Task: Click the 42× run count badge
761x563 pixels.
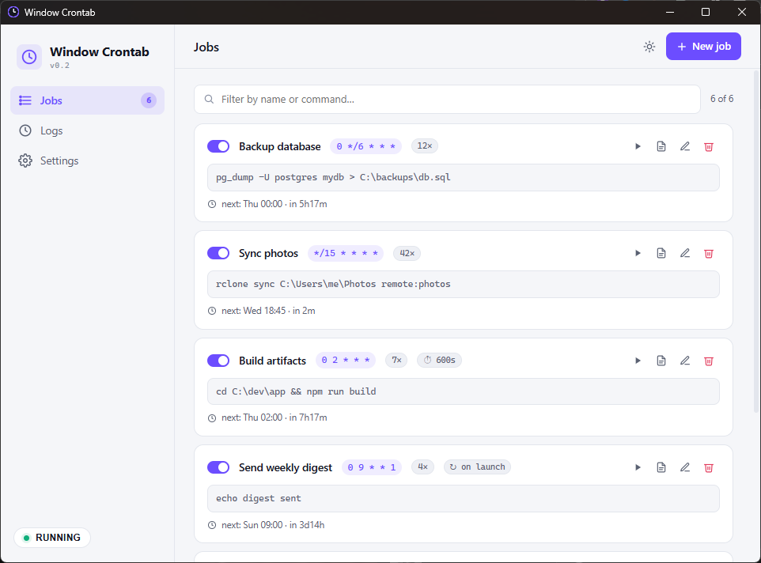Action: 407,253
